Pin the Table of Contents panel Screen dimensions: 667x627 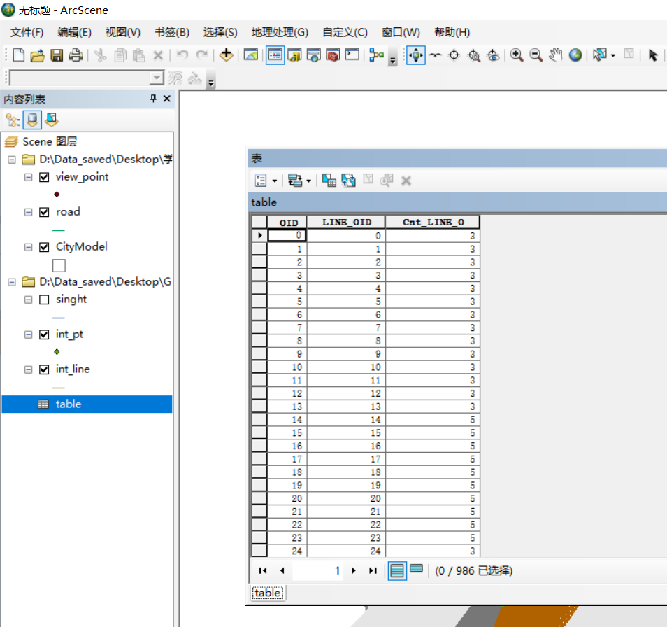154,99
